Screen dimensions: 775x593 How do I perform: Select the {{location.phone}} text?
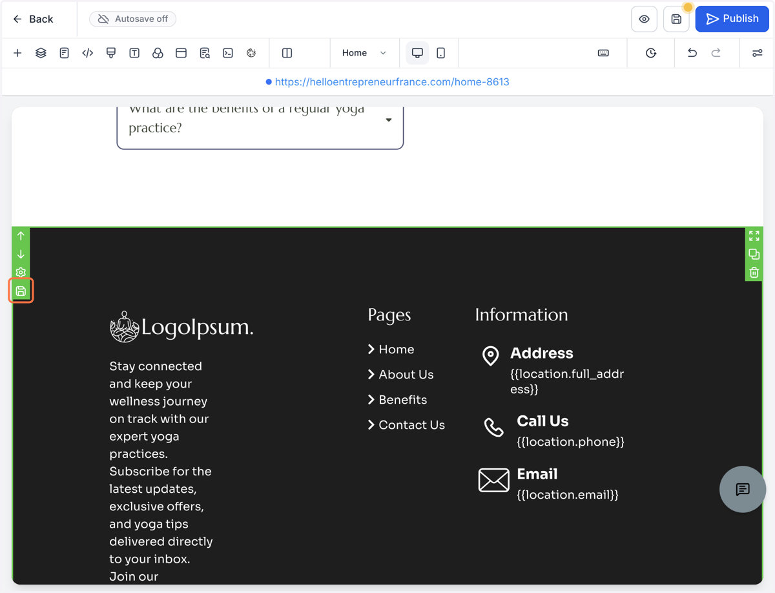pyautogui.click(x=571, y=442)
